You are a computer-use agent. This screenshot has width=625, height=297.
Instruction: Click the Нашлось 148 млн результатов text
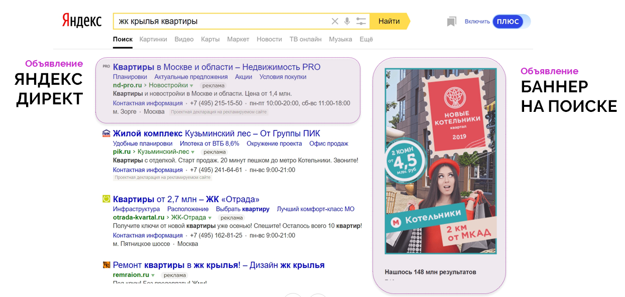coord(431,272)
